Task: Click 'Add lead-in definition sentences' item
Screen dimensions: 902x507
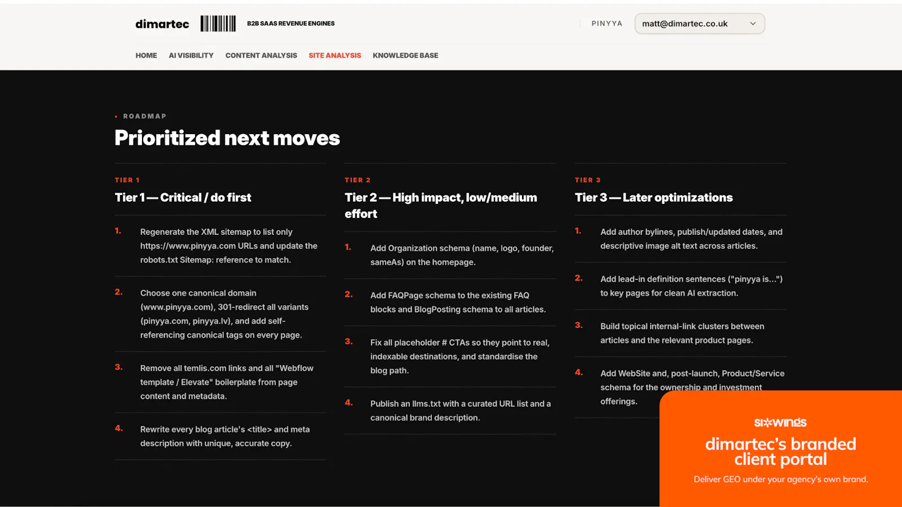Action: click(680, 286)
